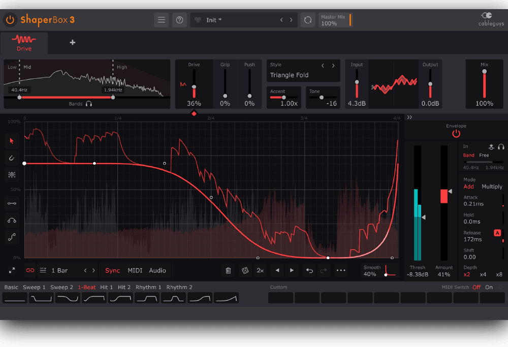Toggle the auto release A button
Screen dimensions: 508x347
pos(497,233)
